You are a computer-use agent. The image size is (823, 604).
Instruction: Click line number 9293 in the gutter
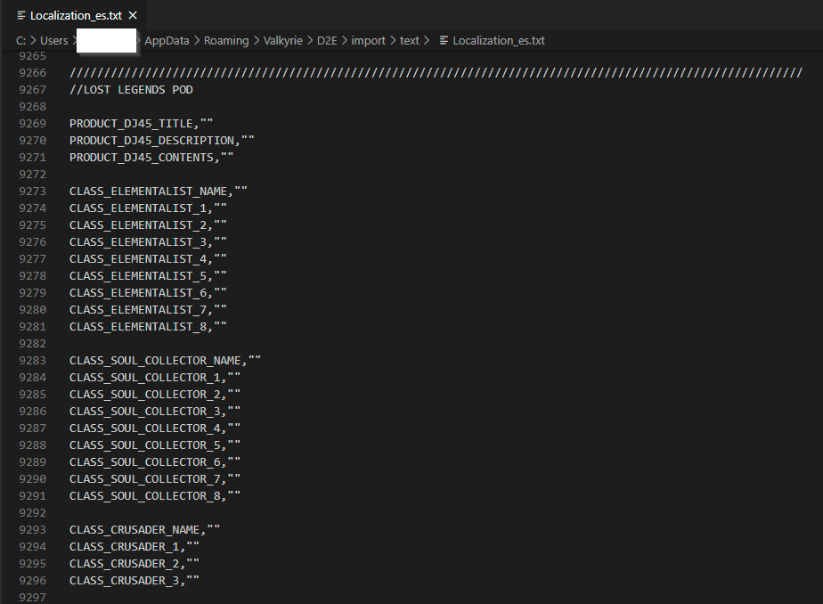point(33,529)
